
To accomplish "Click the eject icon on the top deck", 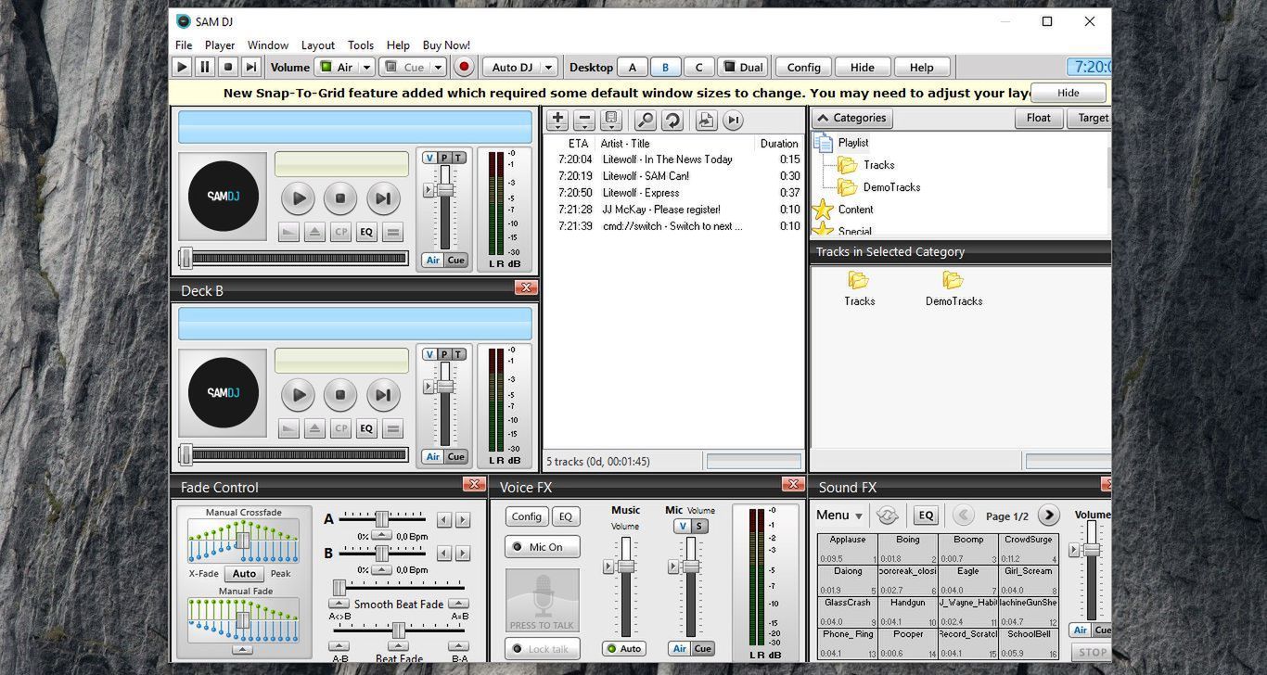I will point(314,233).
